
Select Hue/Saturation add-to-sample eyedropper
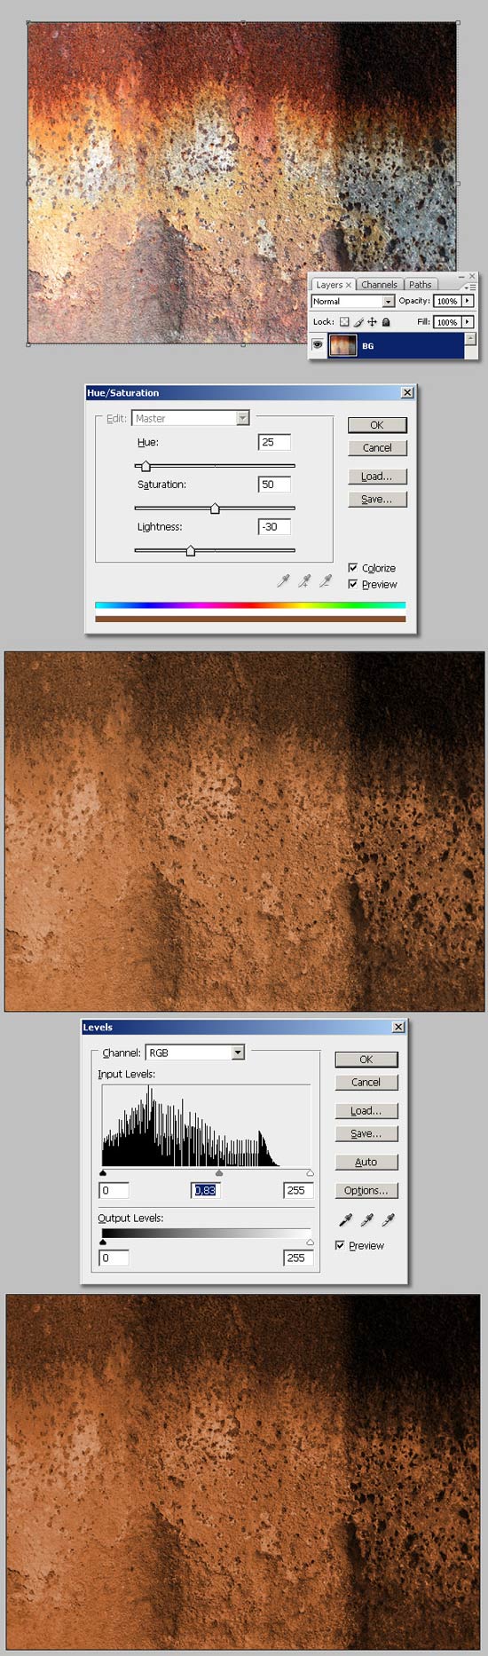point(305,580)
